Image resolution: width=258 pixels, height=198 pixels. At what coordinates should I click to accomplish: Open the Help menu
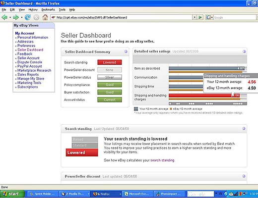point(72,9)
